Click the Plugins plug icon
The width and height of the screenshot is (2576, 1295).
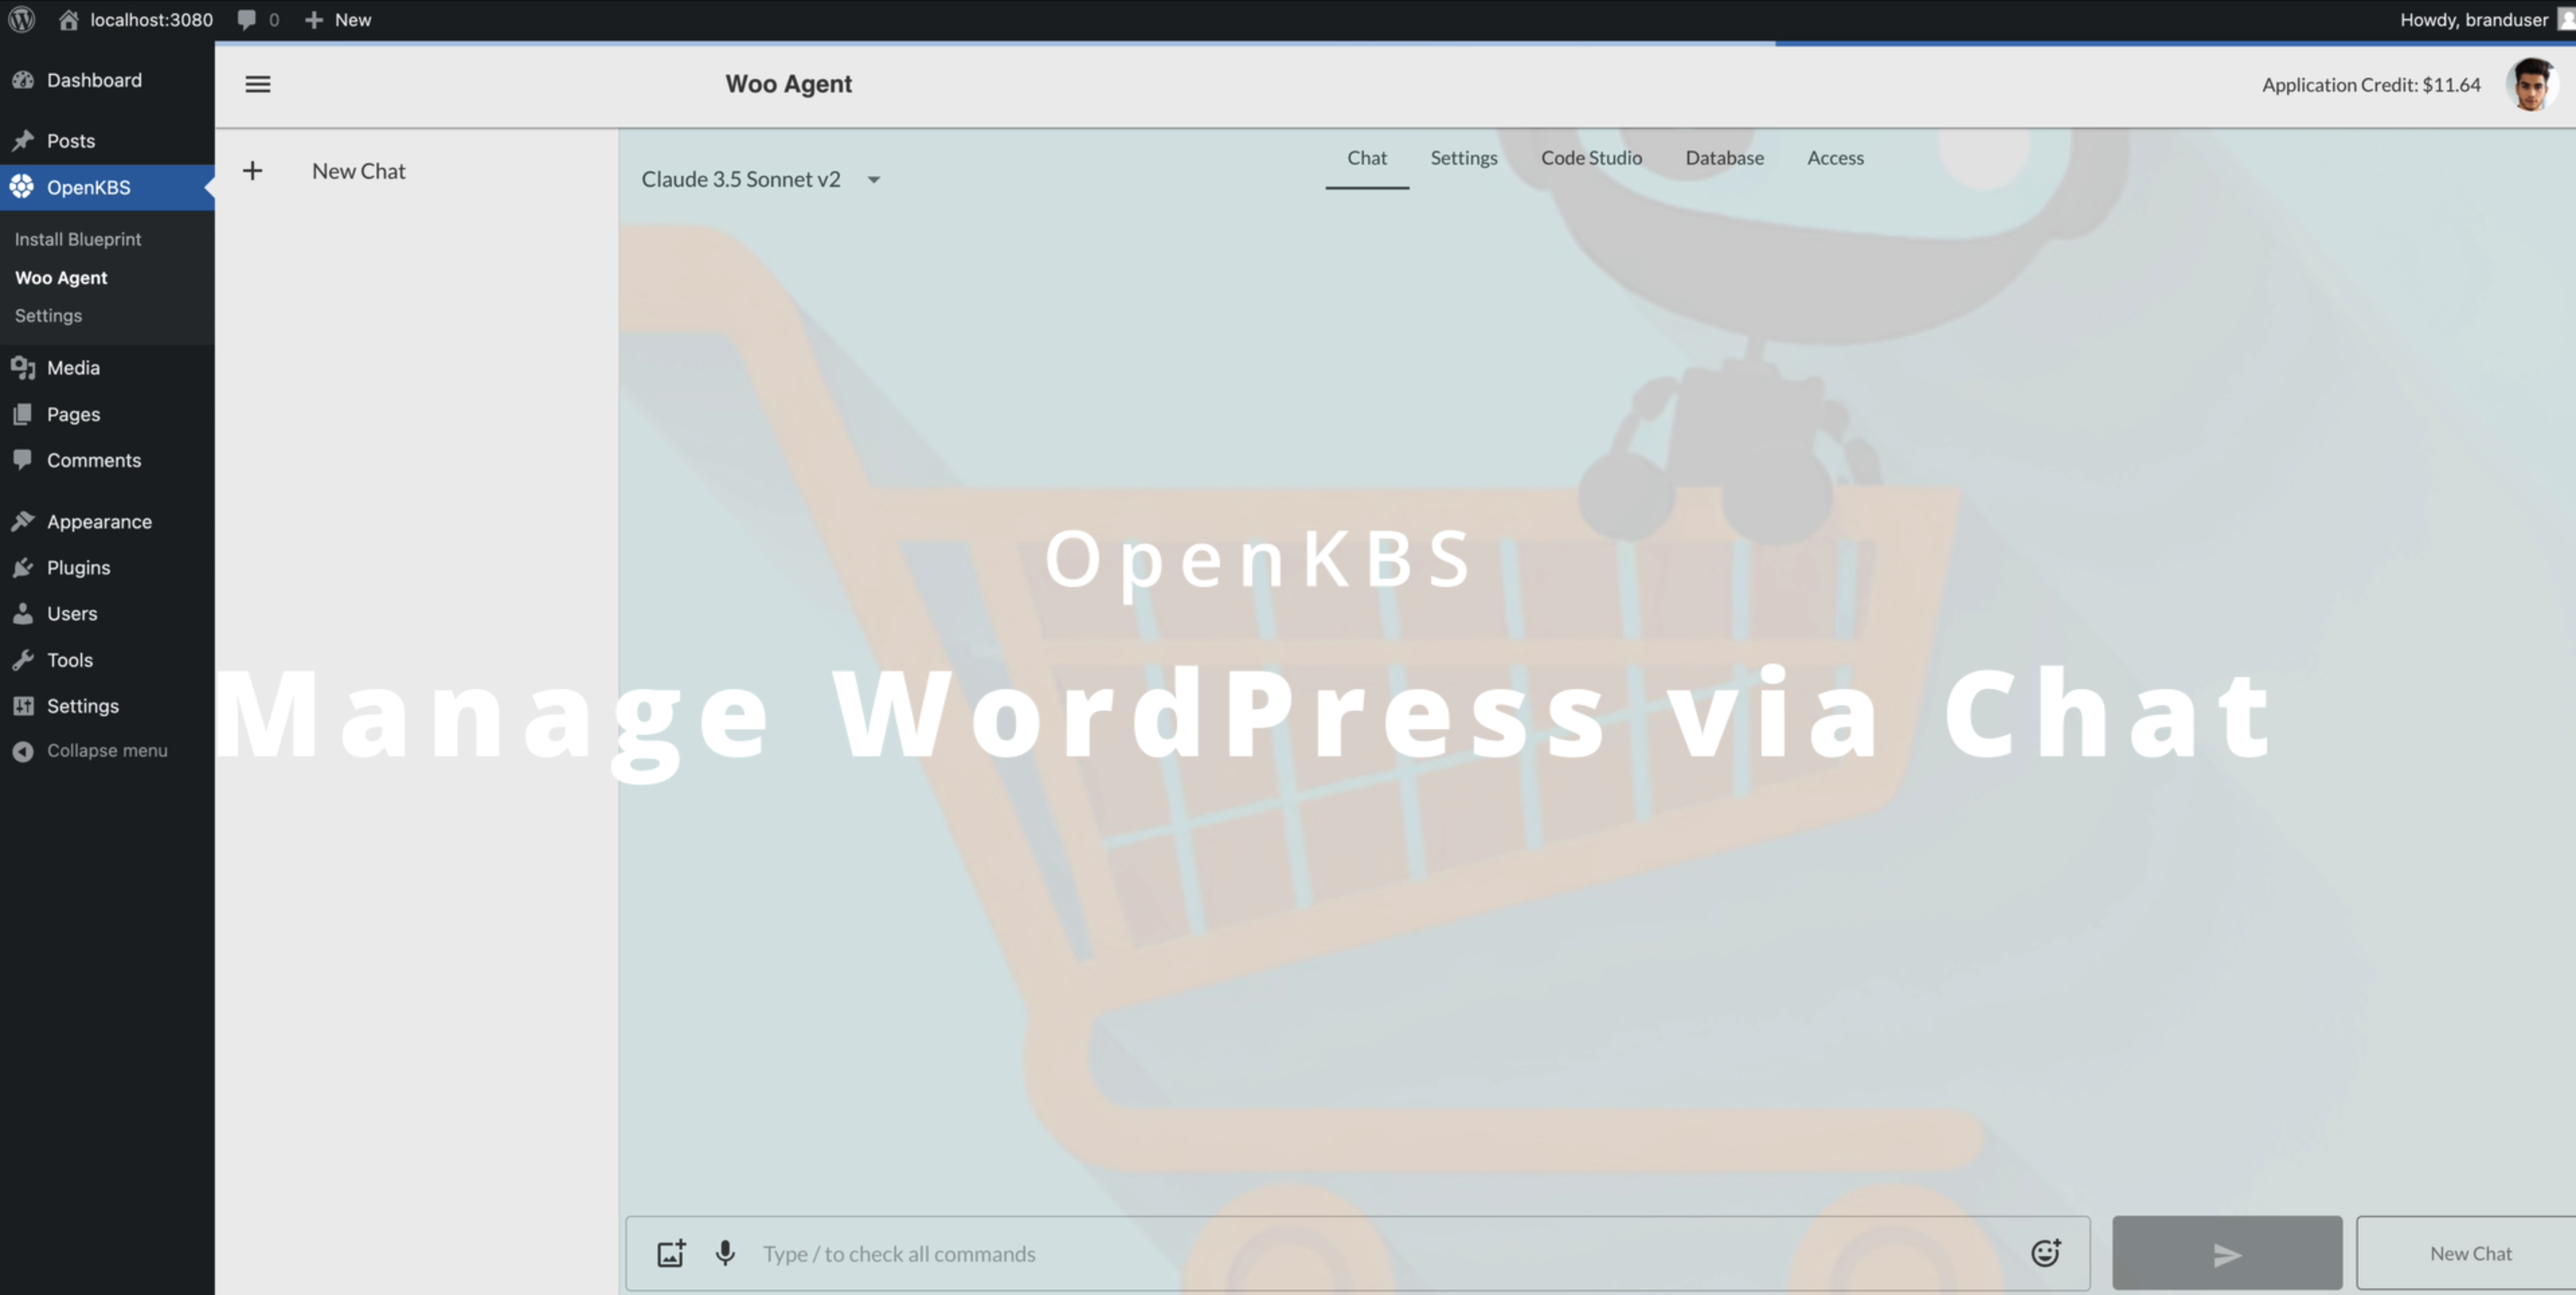coord(23,568)
